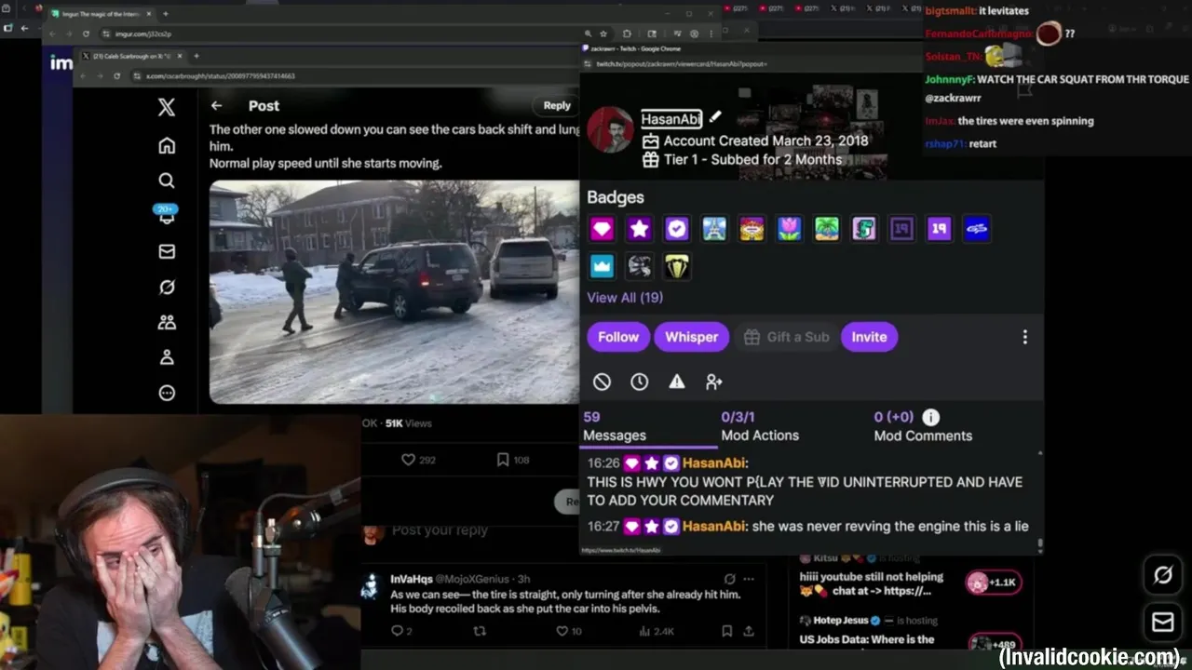Open a new tab in the X browser window
1192x670 pixels.
coord(196,56)
